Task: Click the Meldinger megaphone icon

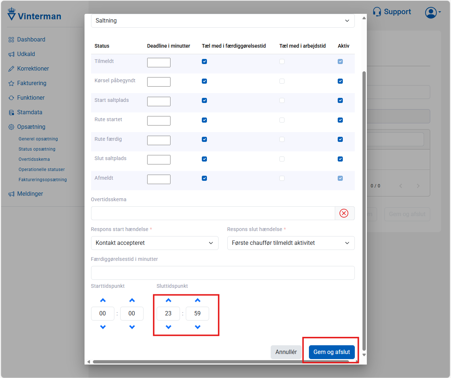Action: (11, 194)
